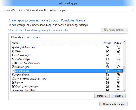Toggle News Public checkbox
The image size is (136, 110).
(118, 51)
